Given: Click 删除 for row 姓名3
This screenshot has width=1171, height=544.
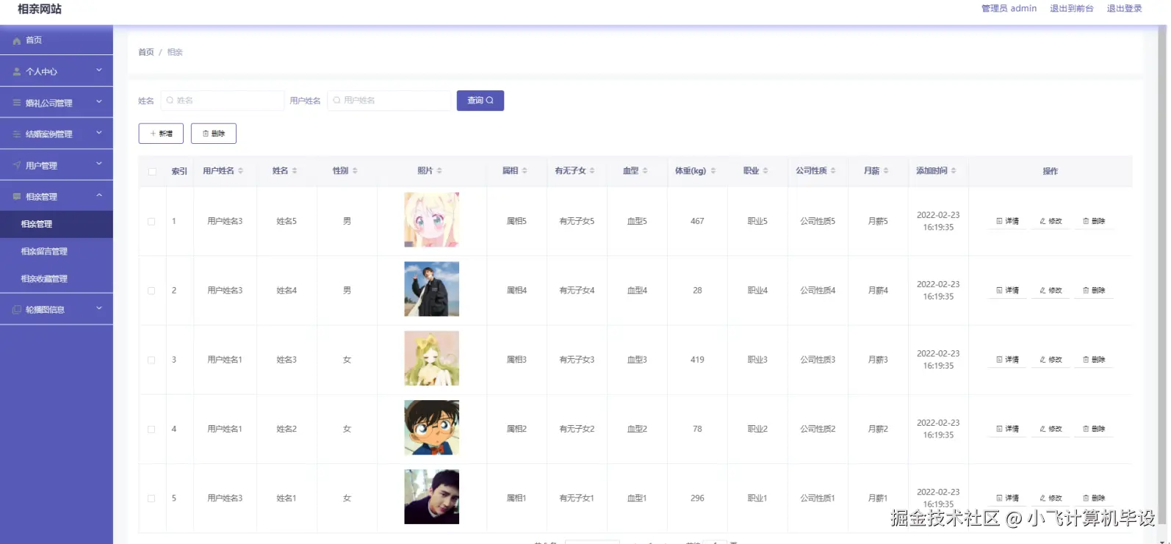Looking at the screenshot, I should click(x=1094, y=360).
